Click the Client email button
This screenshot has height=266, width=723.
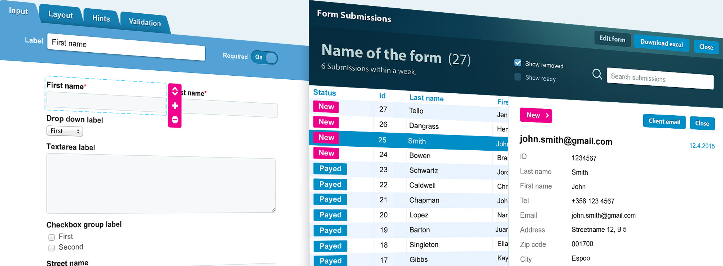pyautogui.click(x=664, y=121)
